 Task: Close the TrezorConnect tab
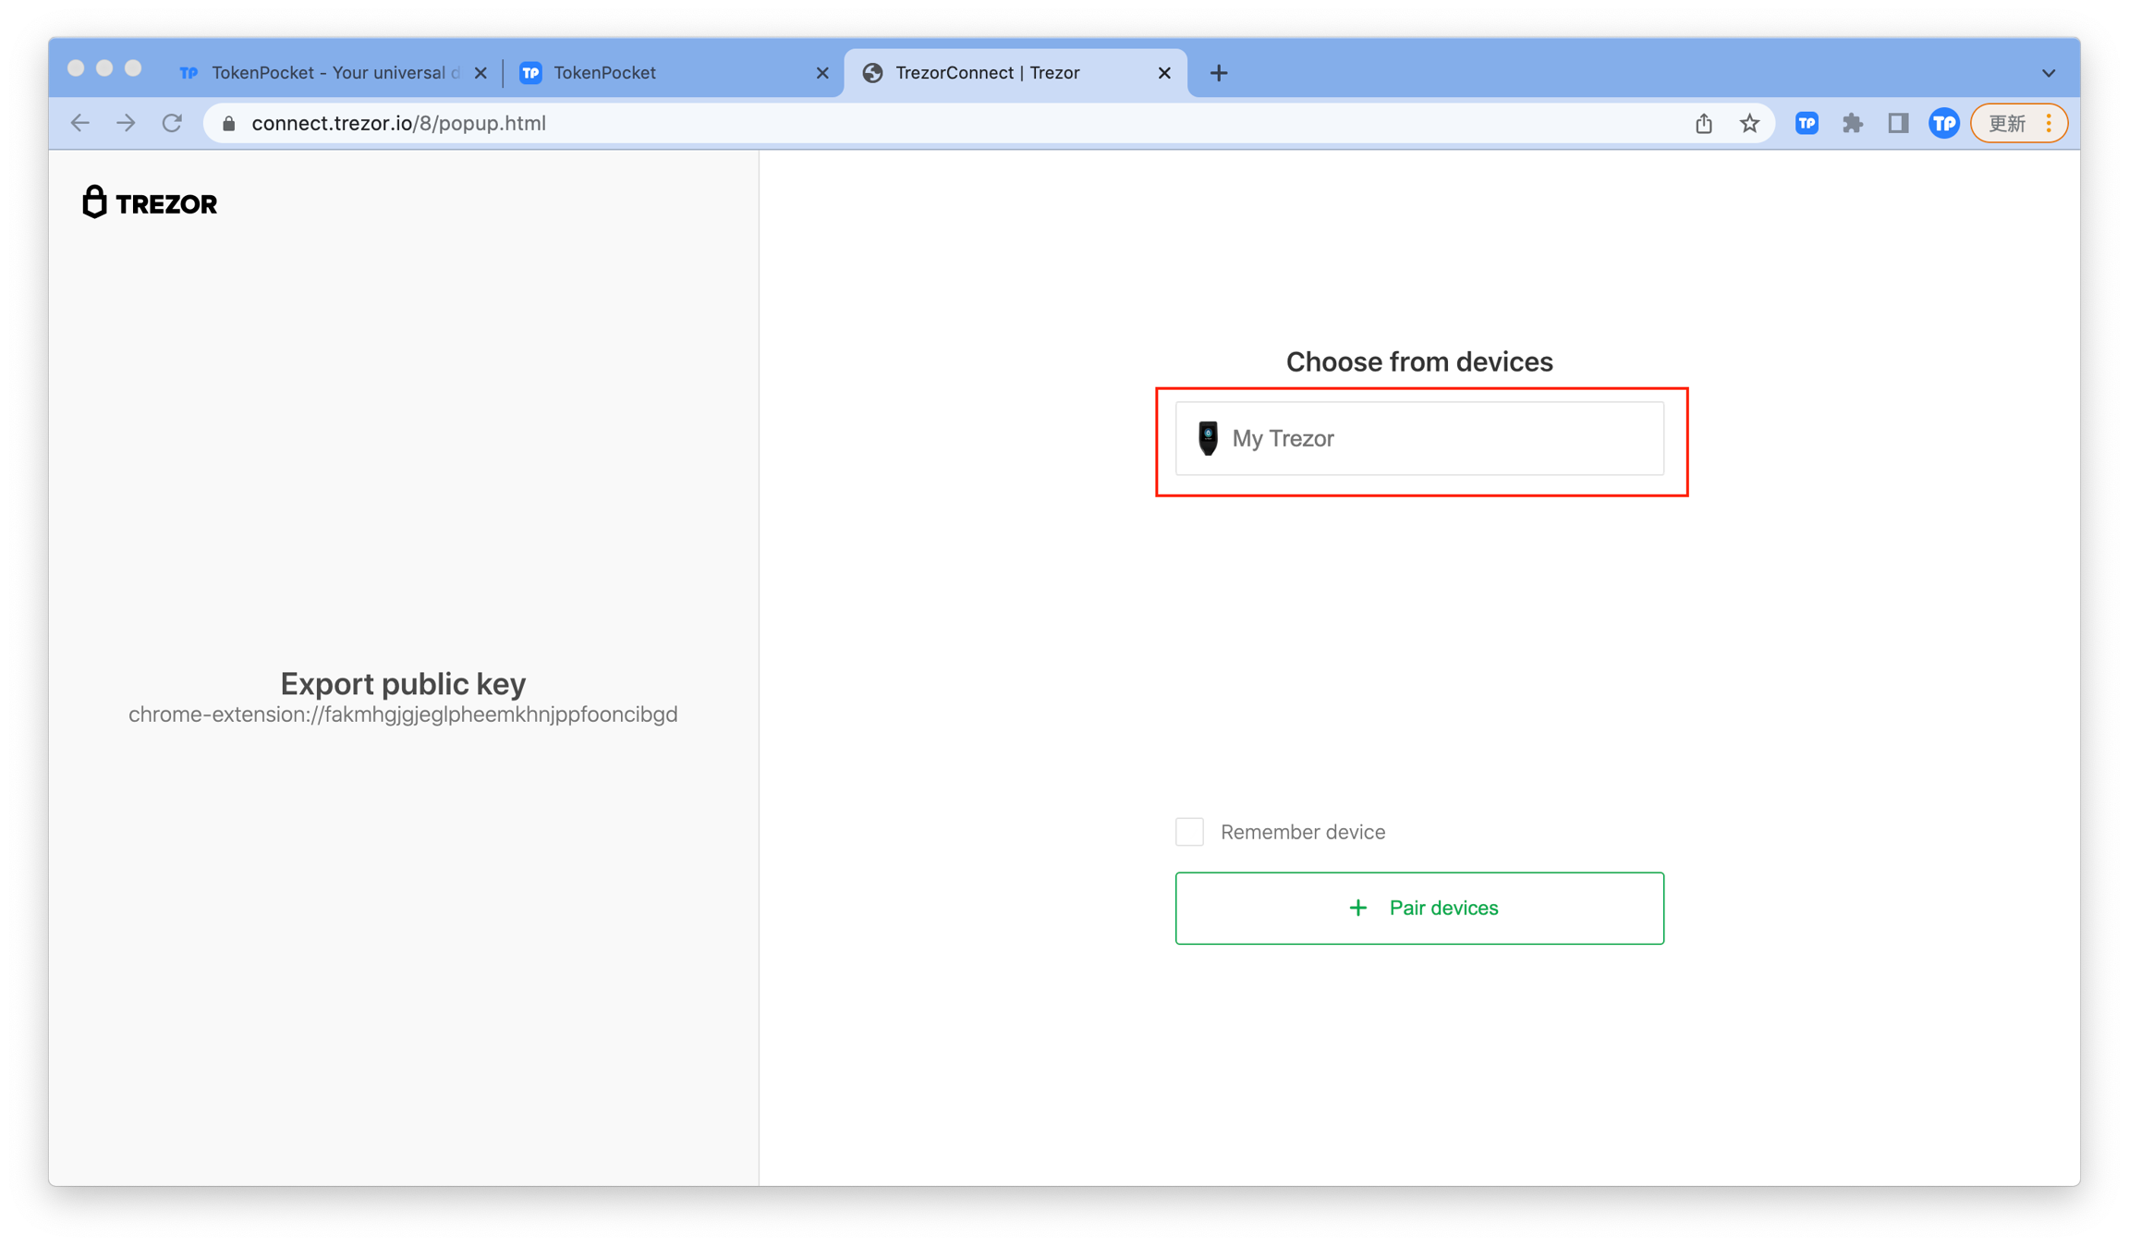click(x=1164, y=72)
